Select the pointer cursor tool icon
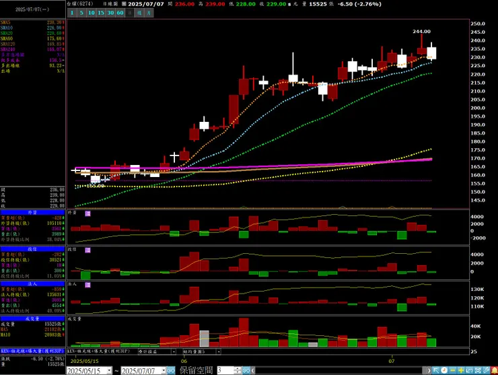 [x=436, y=370]
